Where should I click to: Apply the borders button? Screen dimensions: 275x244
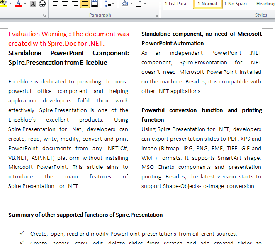[x=139, y=4]
